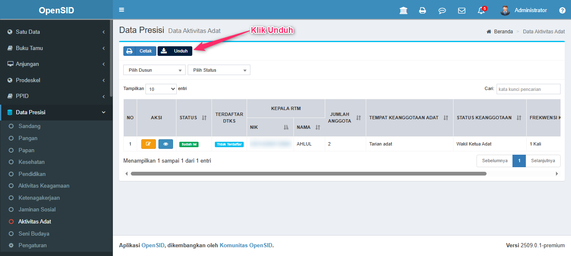Open Kesehatan submenu item

pos(31,162)
